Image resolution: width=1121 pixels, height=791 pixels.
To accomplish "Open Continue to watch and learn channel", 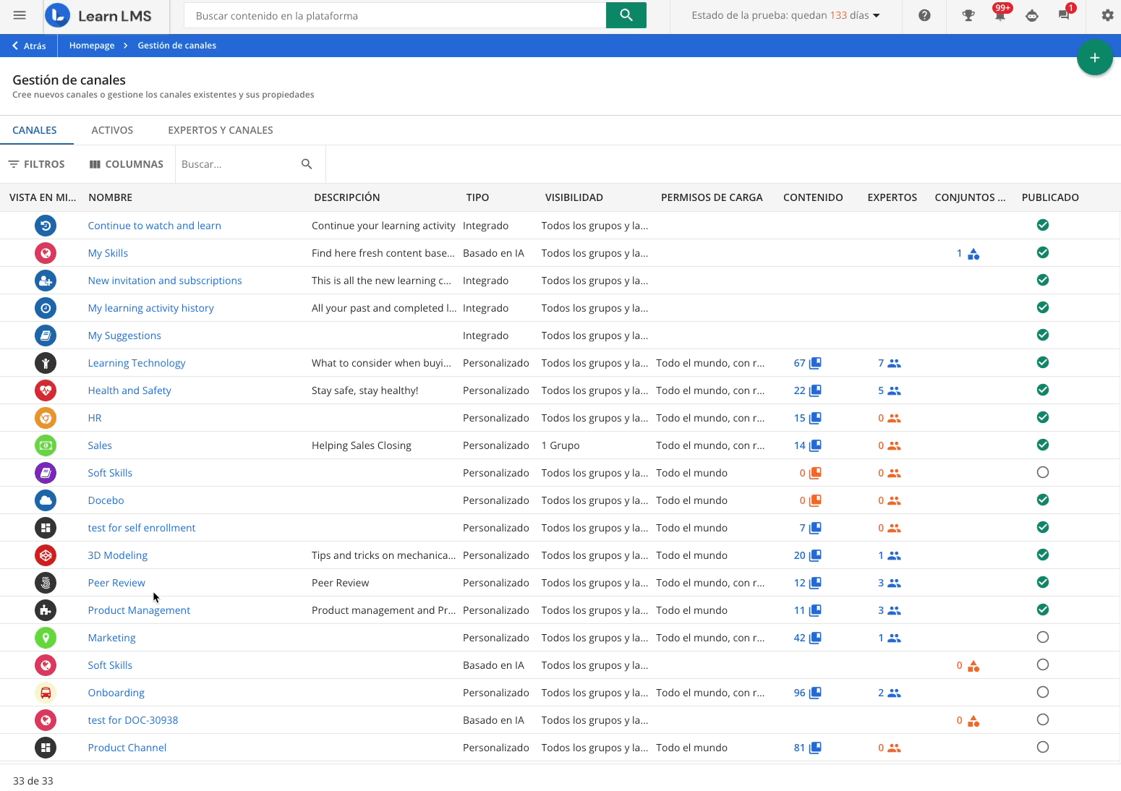I will (x=155, y=226).
